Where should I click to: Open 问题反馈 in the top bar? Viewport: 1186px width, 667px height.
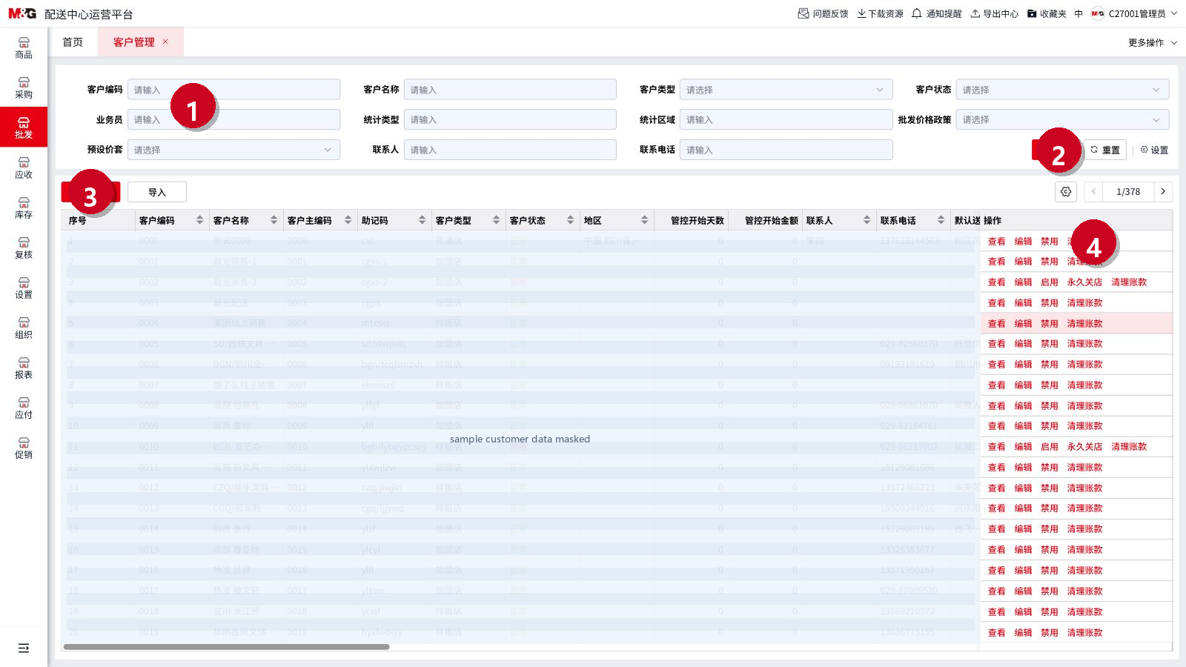823,13
